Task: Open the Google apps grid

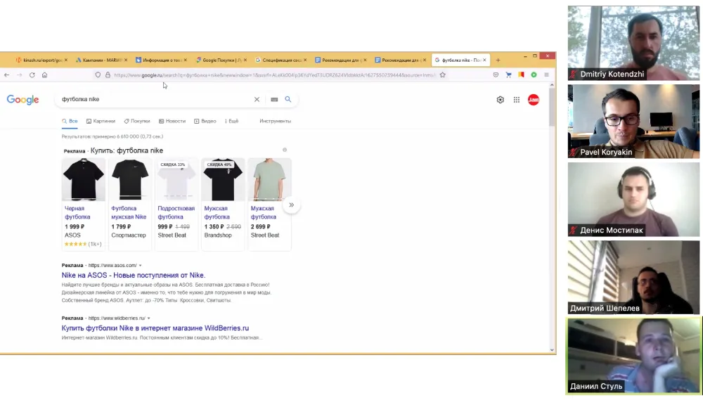Action: [x=517, y=100]
